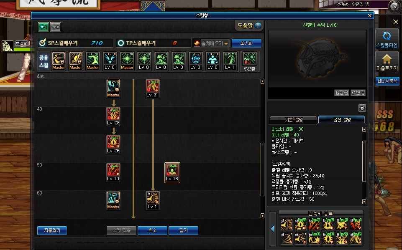Open the 훔쳐배우기 dropdown
This screenshot has width=402, height=250.
pyautogui.click(x=211, y=43)
